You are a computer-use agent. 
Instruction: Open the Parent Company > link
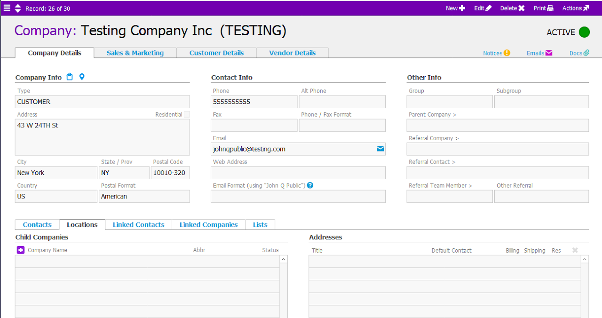pos(433,114)
